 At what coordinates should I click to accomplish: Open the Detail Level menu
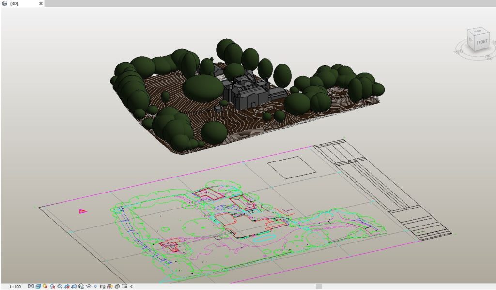(x=31, y=286)
